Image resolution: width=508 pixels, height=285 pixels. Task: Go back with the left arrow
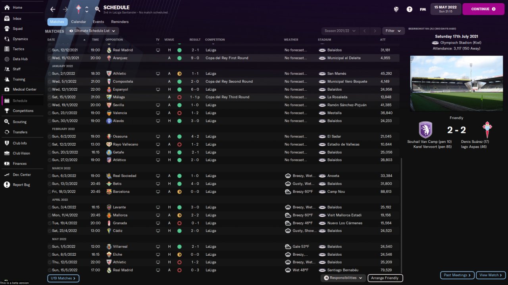tap(53, 9)
